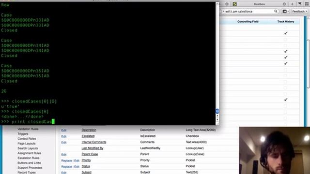The height and width of the screenshot is (174, 310).
Task: Click Replace for the Status field
Action: (67, 167)
